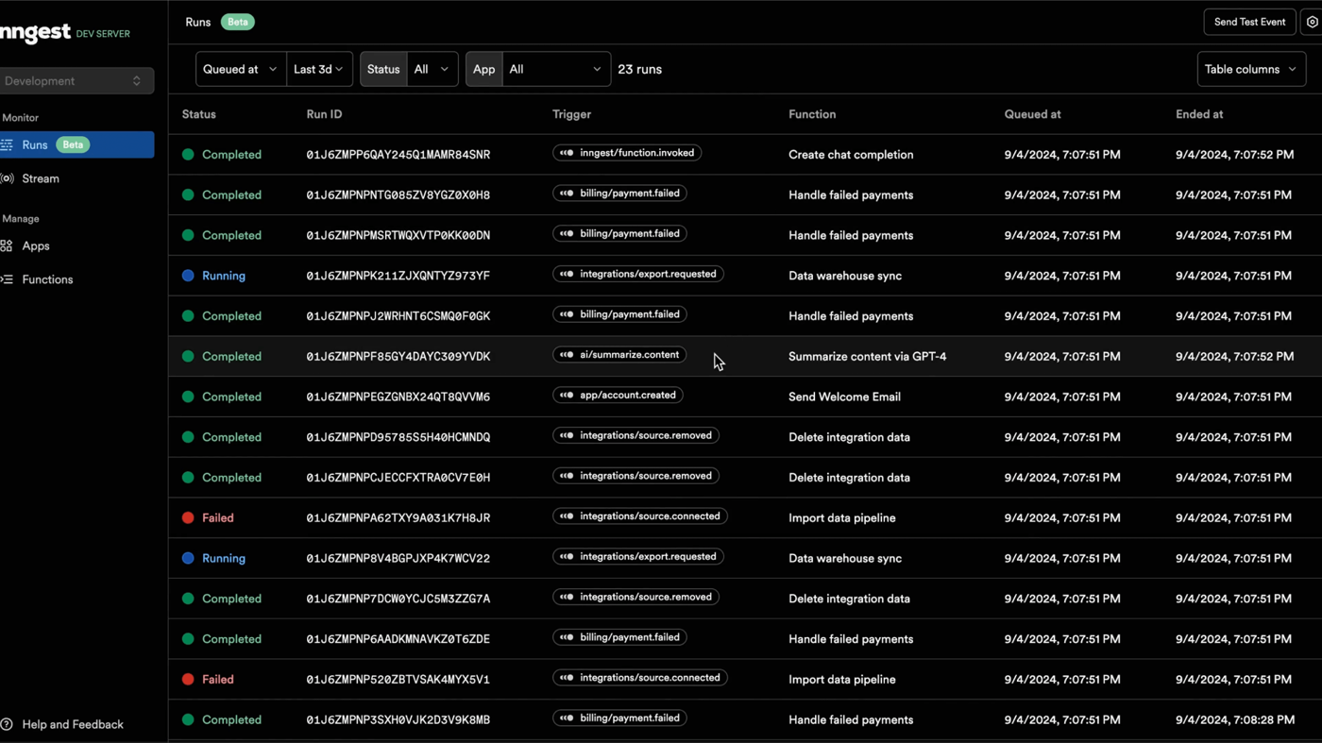Click the event icon in app/account.created trigger pill

click(567, 396)
